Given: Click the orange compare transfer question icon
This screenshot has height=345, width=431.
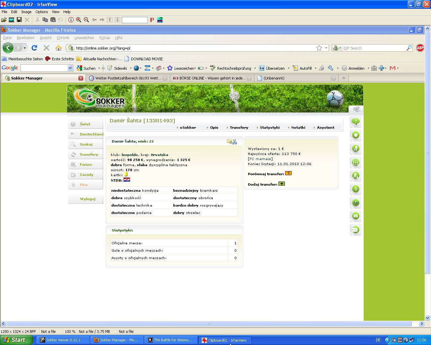Looking at the screenshot, I should pos(288,174).
